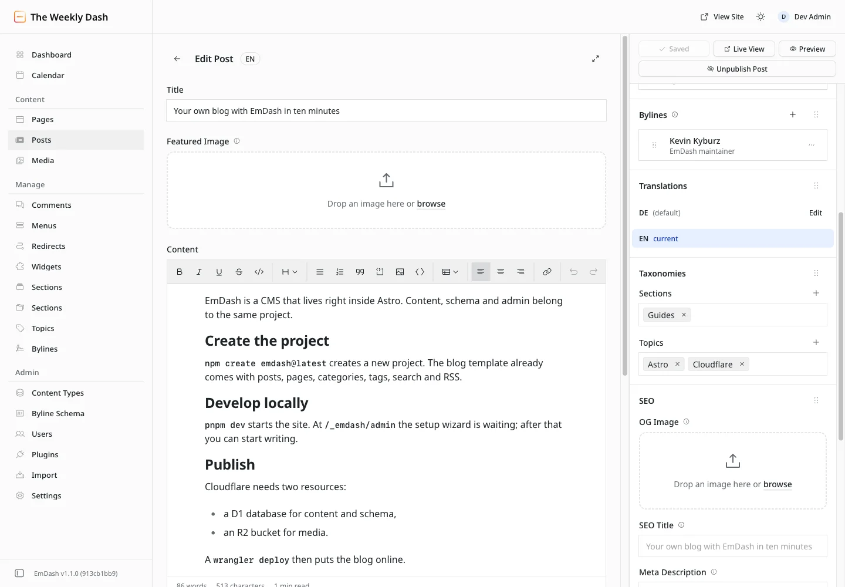Image resolution: width=845 pixels, height=587 pixels.
Task: Open Pages in the sidebar
Action: tap(76, 119)
